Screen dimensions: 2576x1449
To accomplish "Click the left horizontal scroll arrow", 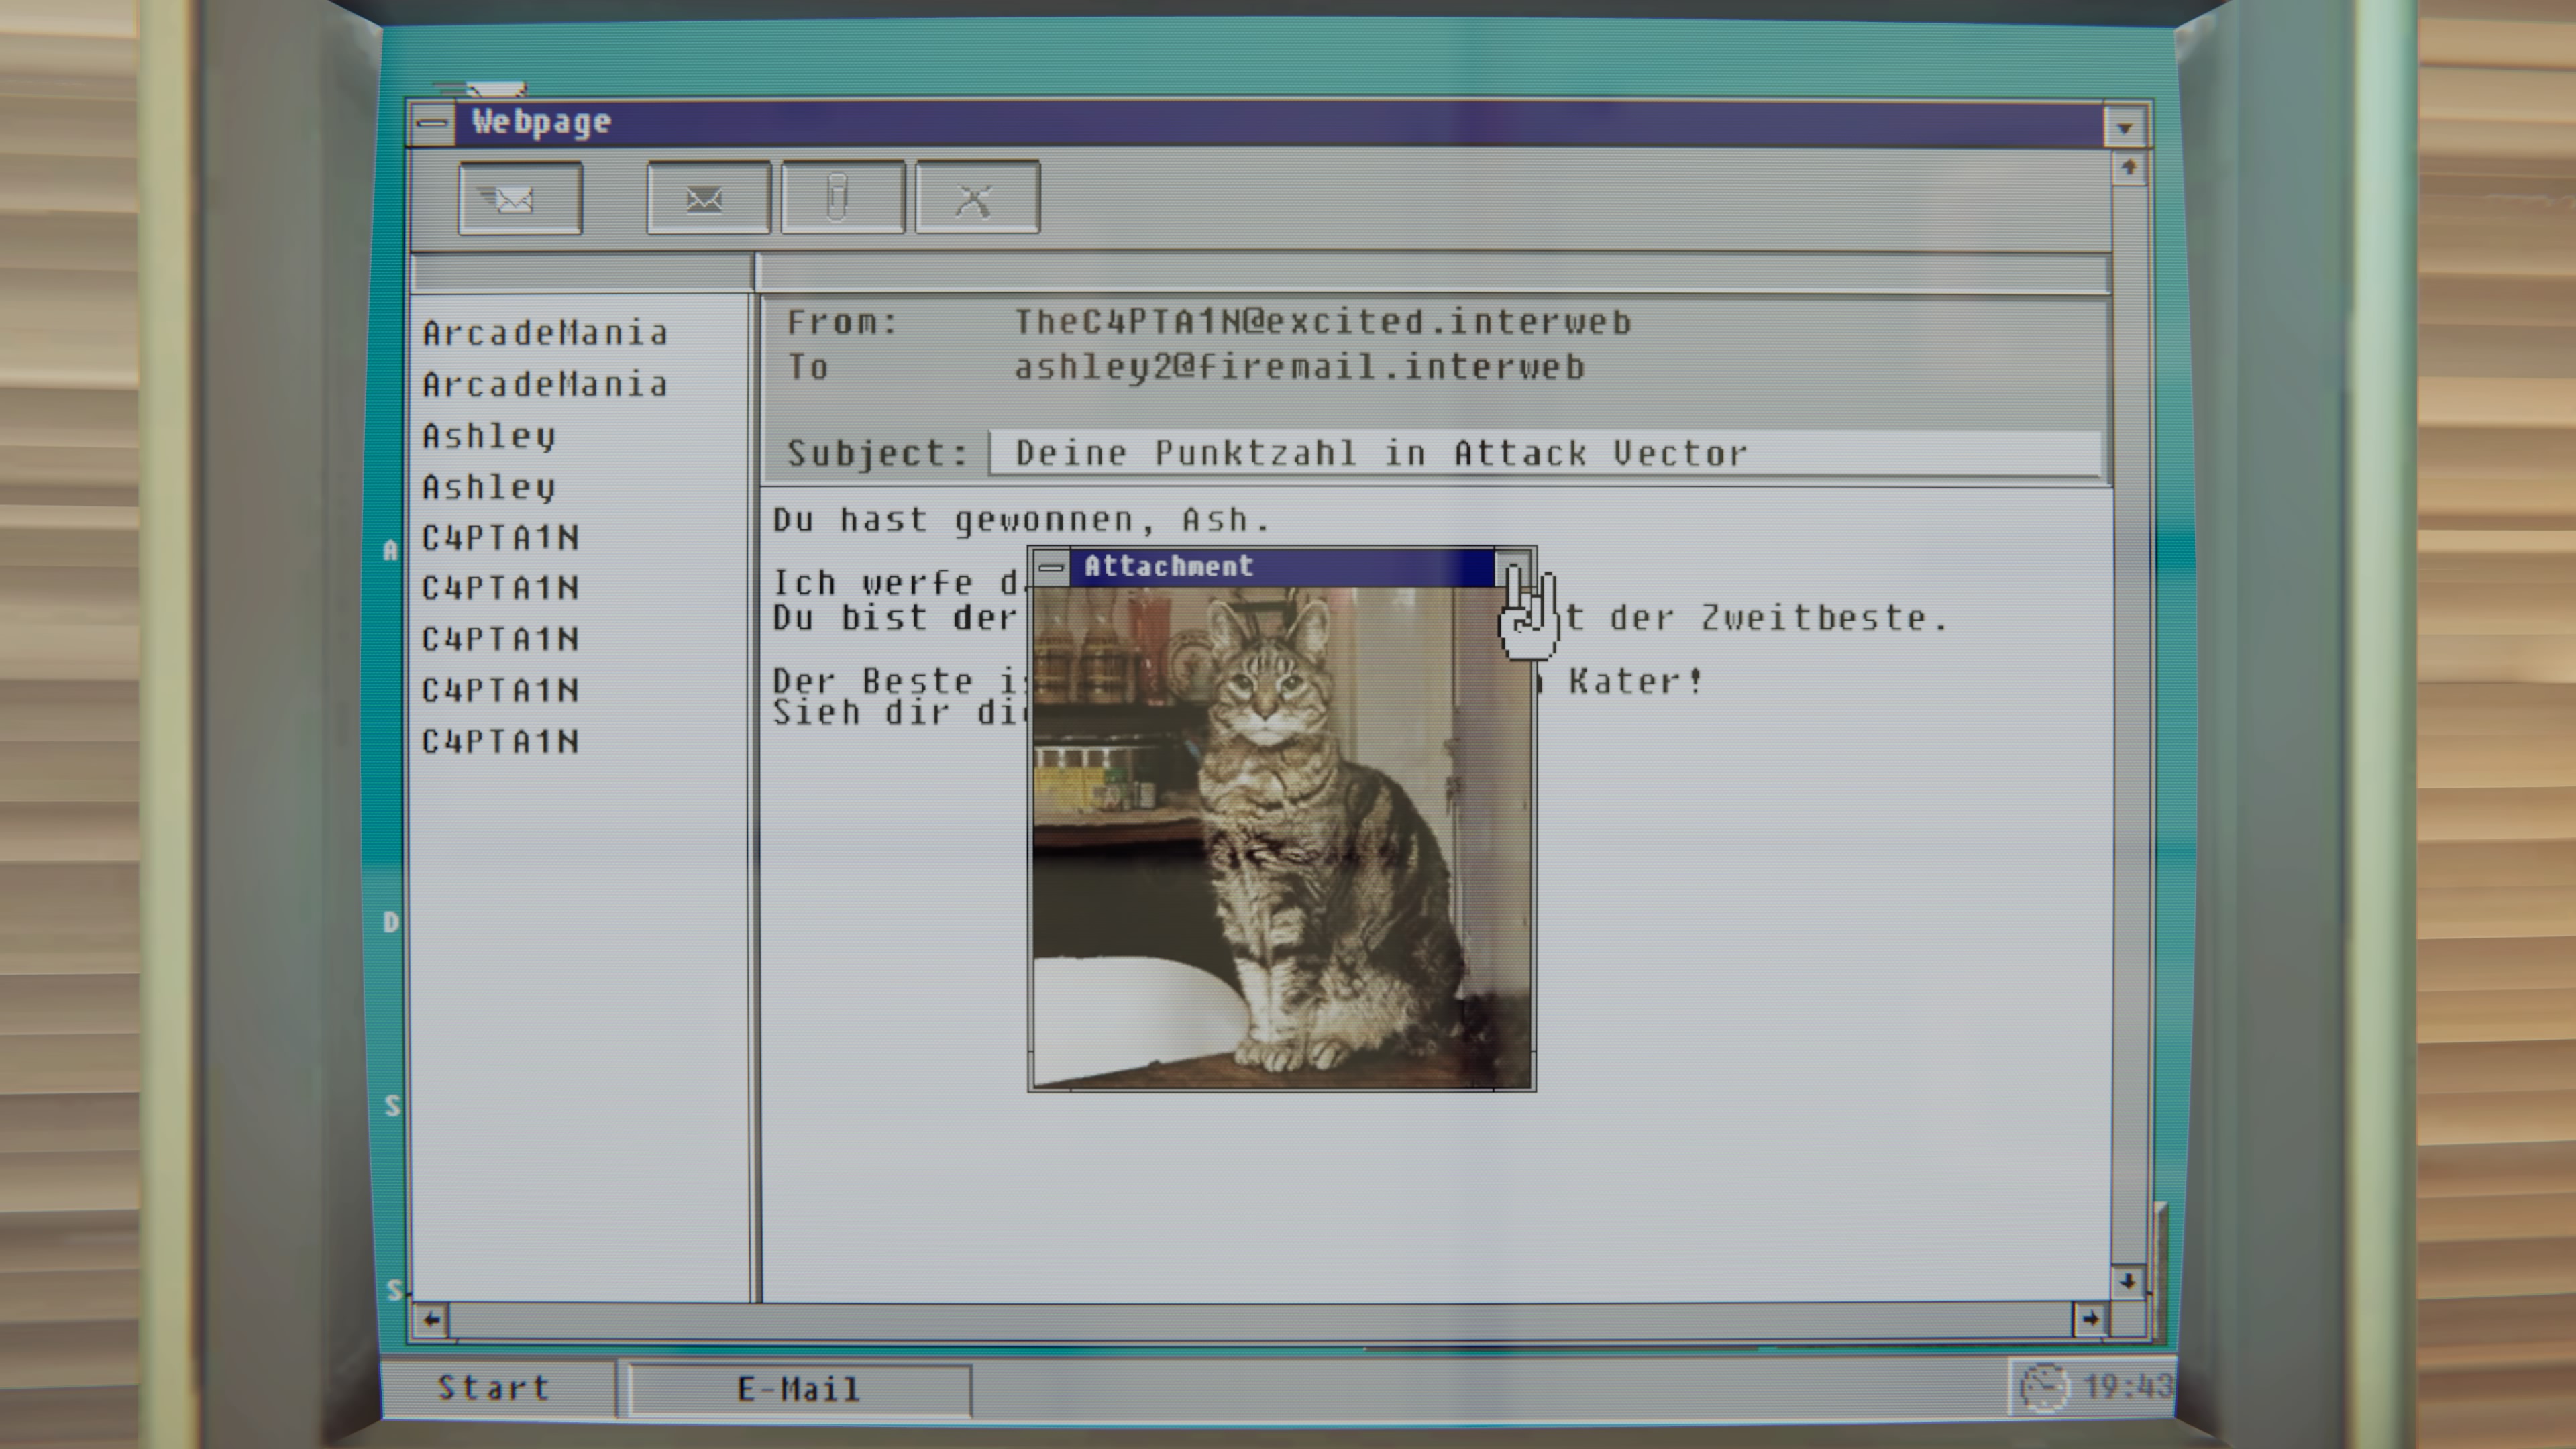I will [x=431, y=1319].
